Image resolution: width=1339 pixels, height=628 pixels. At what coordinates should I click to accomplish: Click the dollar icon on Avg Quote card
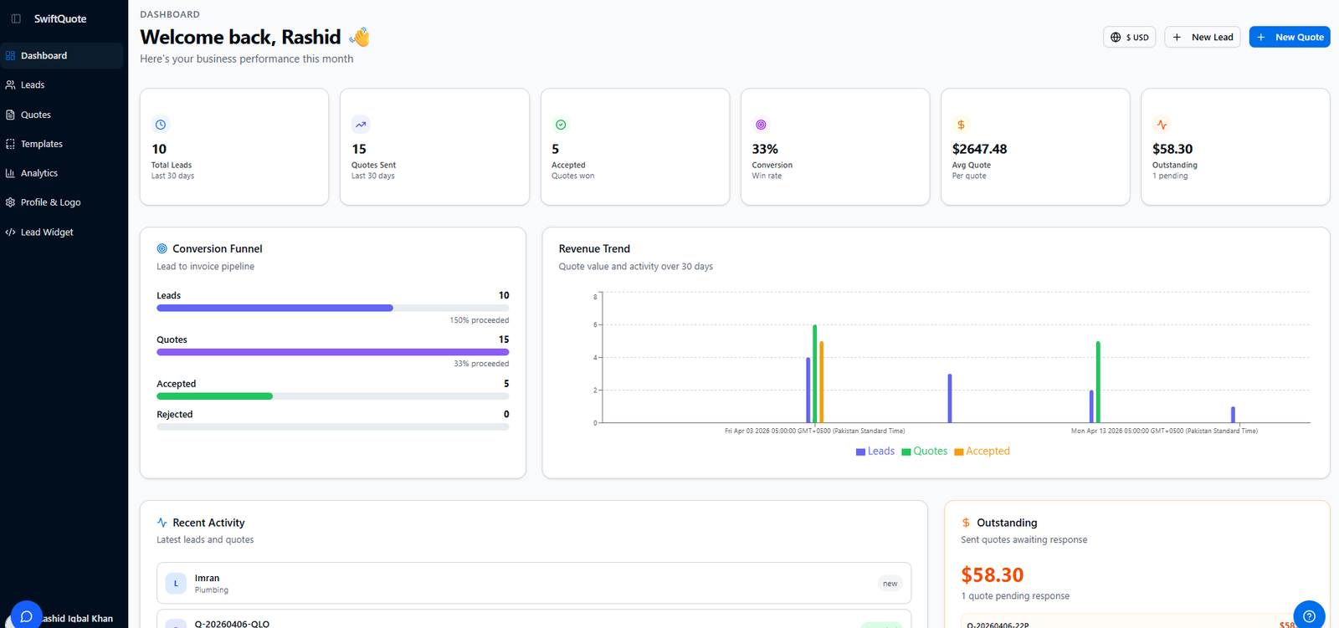[x=961, y=125]
